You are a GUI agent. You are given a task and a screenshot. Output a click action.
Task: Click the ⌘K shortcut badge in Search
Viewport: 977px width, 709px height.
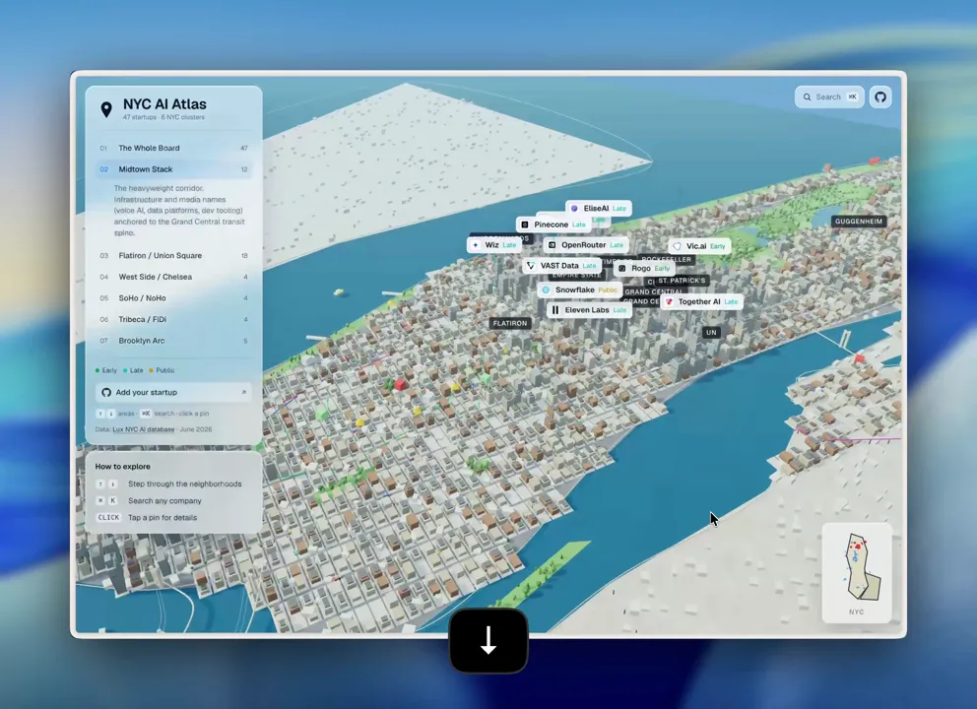click(852, 97)
